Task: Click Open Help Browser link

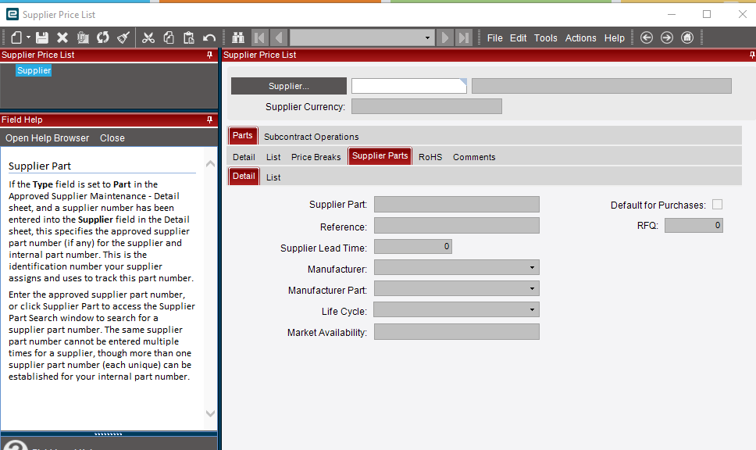Action: tap(47, 138)
